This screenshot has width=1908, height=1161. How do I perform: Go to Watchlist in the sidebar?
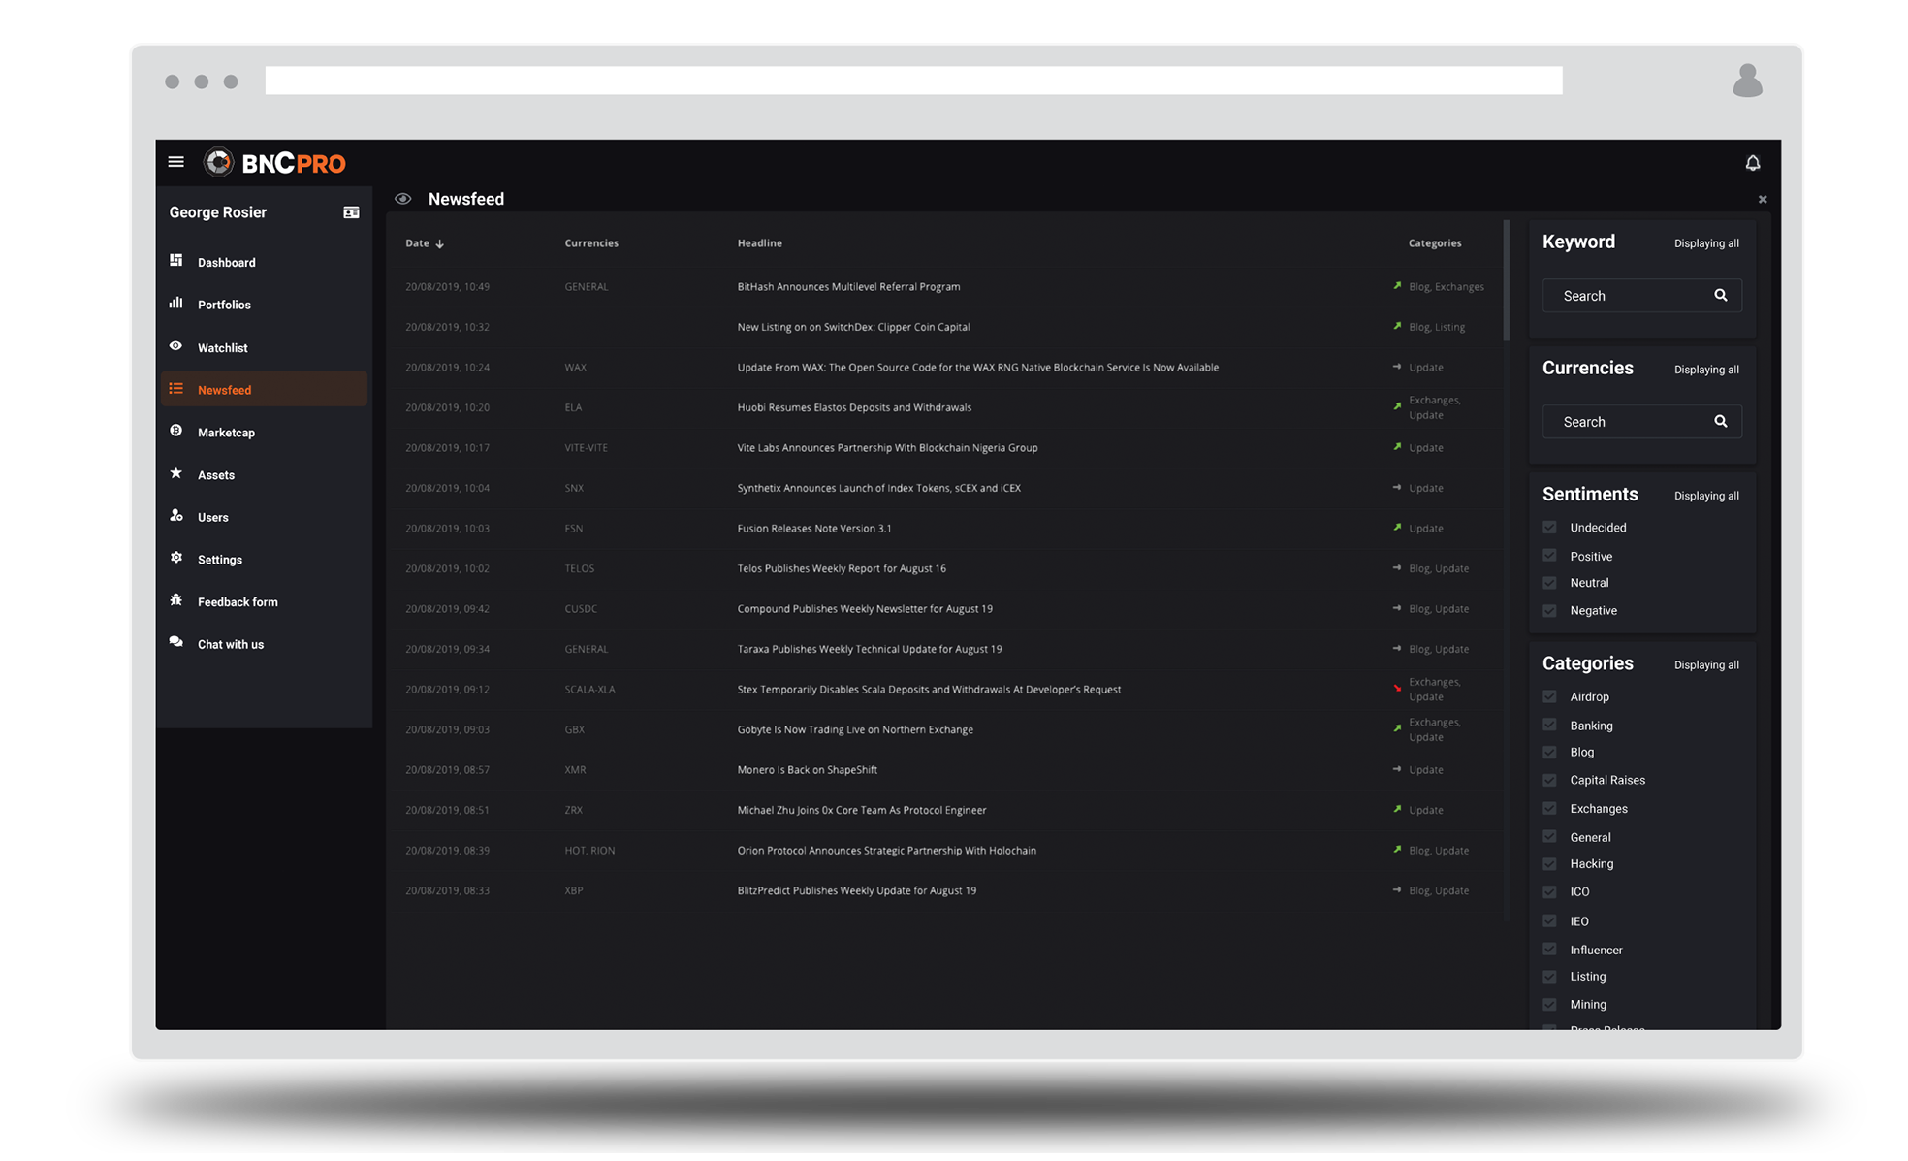click(222, 348)
